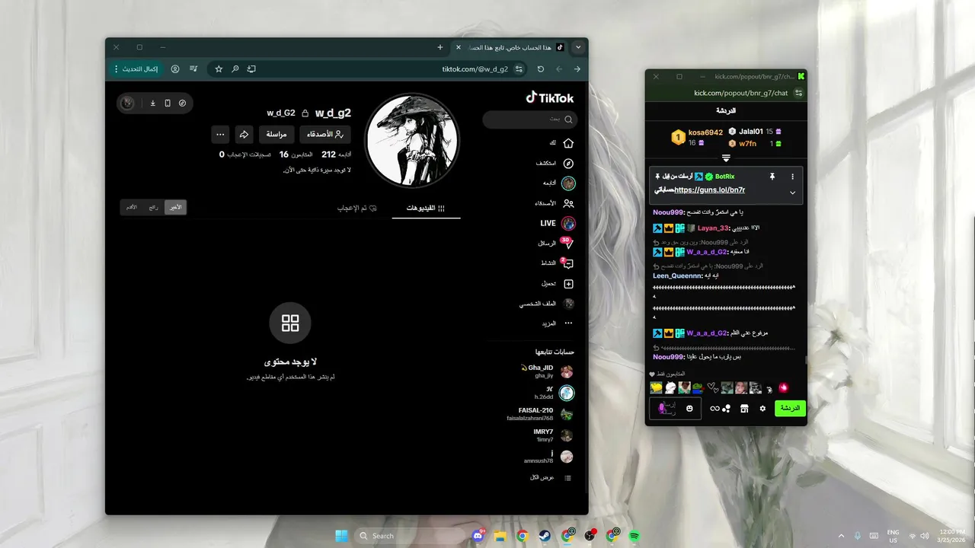975x548 pixels.
Task: Open the Explore compass icon in TikTok sidebar
Action: (567, 163)
